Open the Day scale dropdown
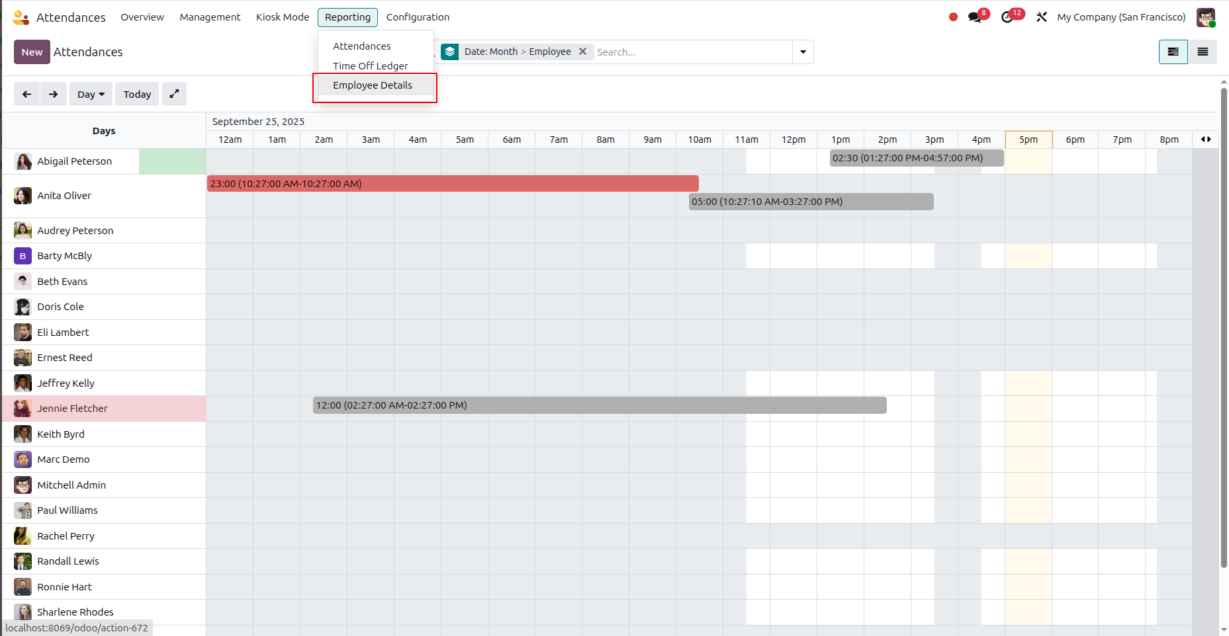The image size is (1229, 636). 91,94
